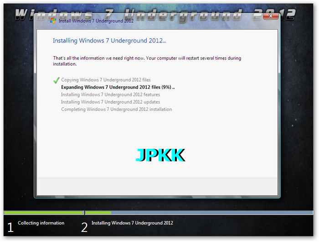Click the stage number 1 at bottom
319x242 pixels.
pos(10,227)
